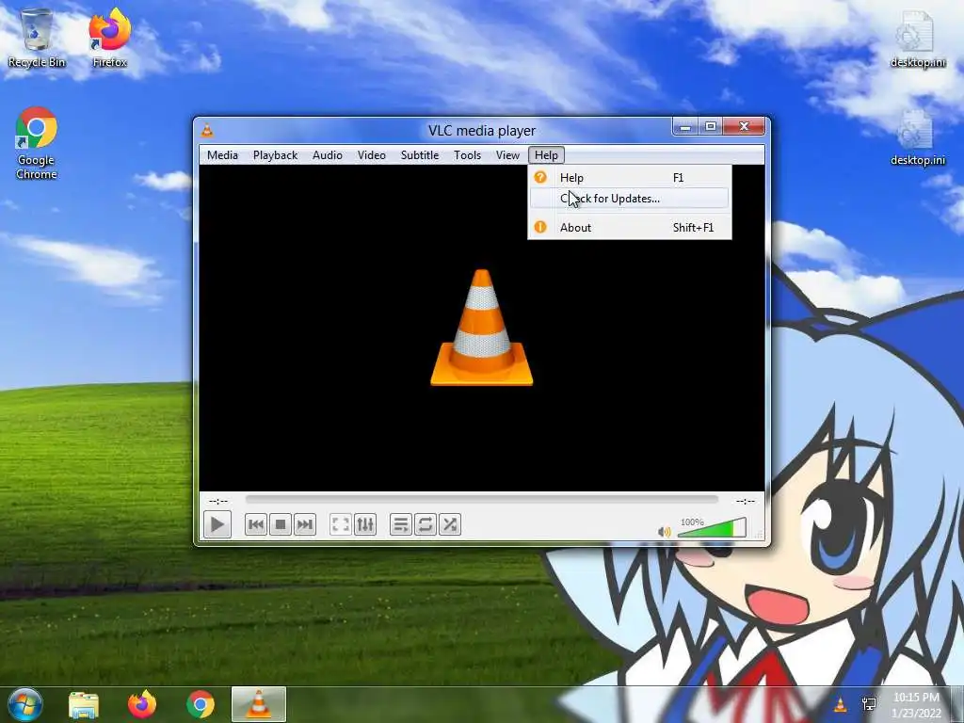Click the Play button in VLC
964x723 pixels.
point(217,524)
